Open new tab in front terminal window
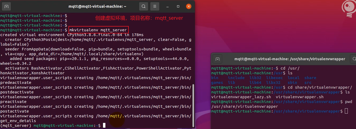 point(6,6)
